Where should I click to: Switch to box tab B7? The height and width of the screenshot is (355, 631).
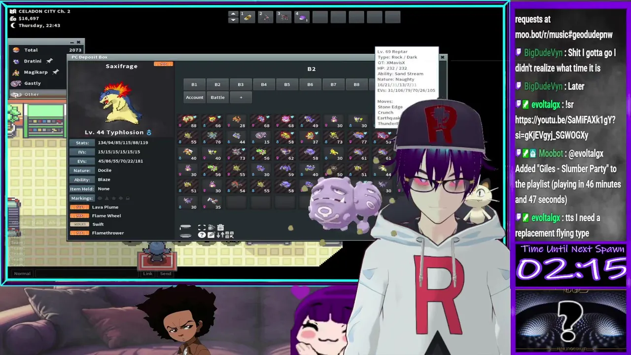pyautogui.click(x=333, y=84)
